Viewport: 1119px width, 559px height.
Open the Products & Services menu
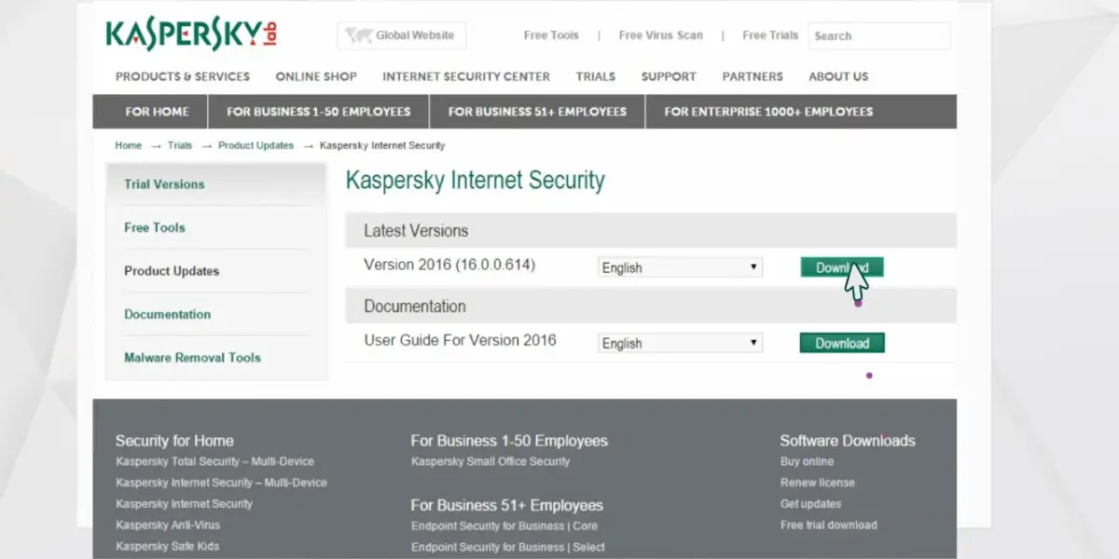tap(183, 76)
